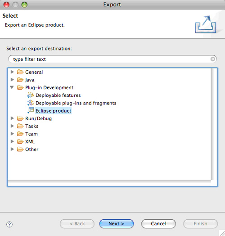Expand the Team category

coord(12,134)
